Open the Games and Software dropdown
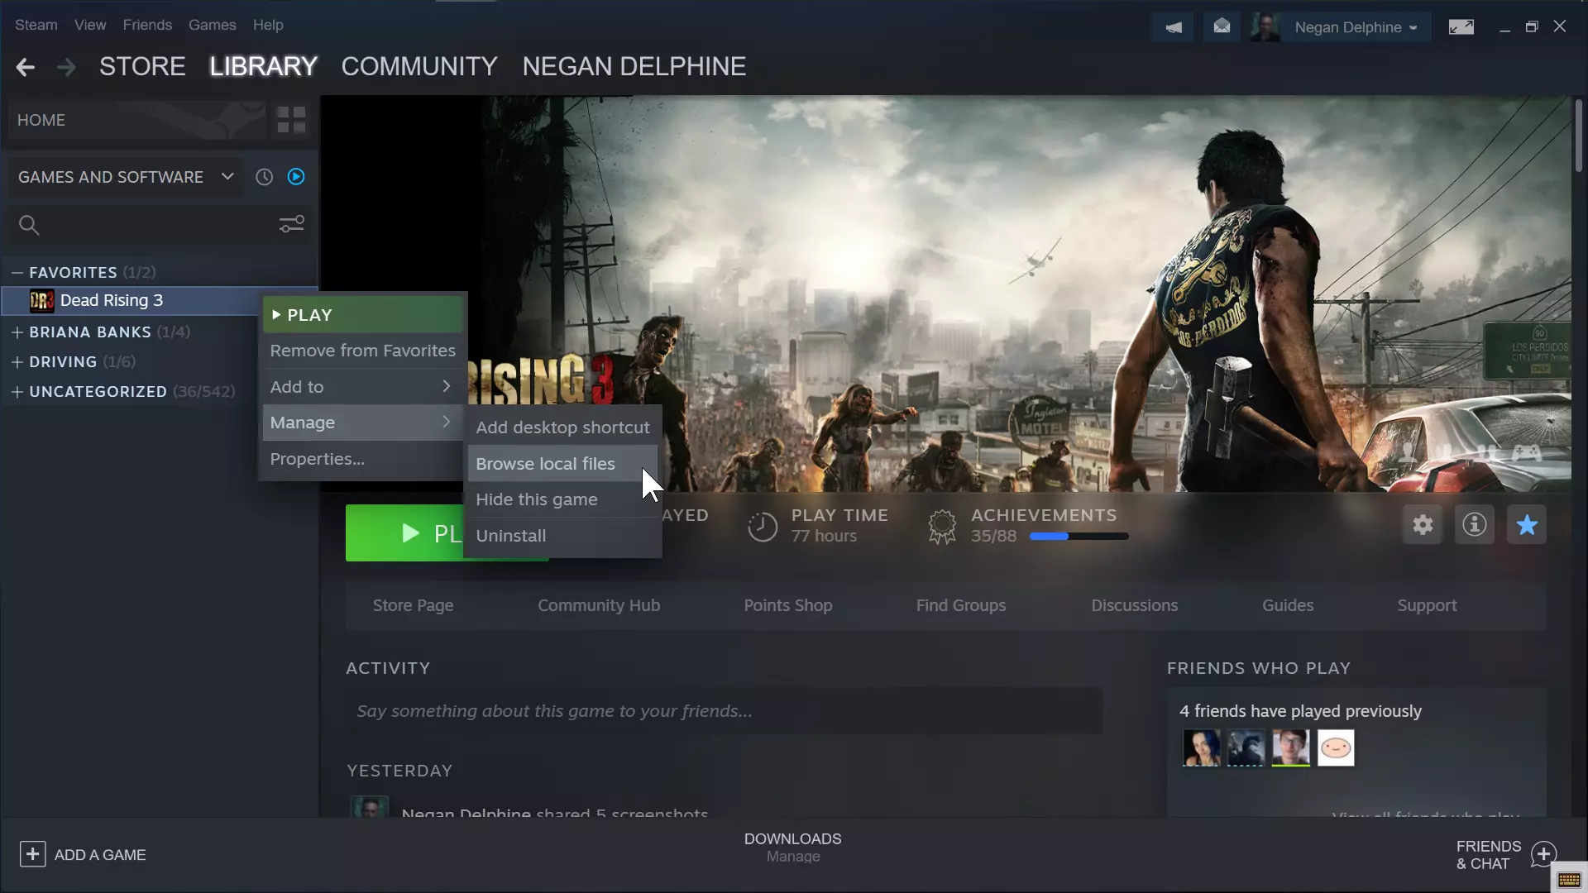 (124, 177)
